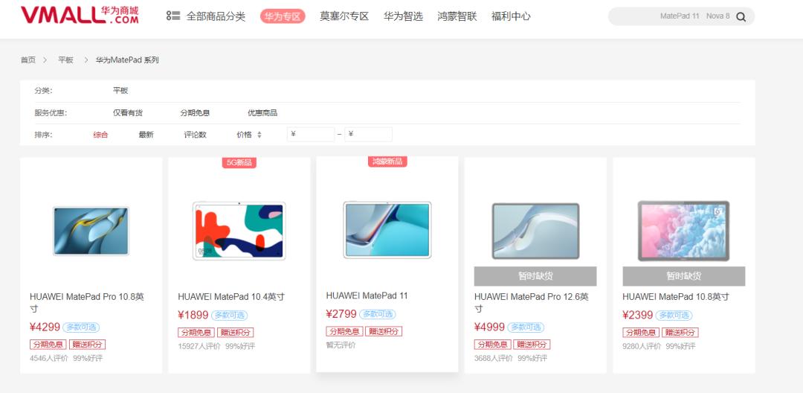This screenshot has height=393, width=803.
Task: Click the 5G新品 badge
Action: 239,162
